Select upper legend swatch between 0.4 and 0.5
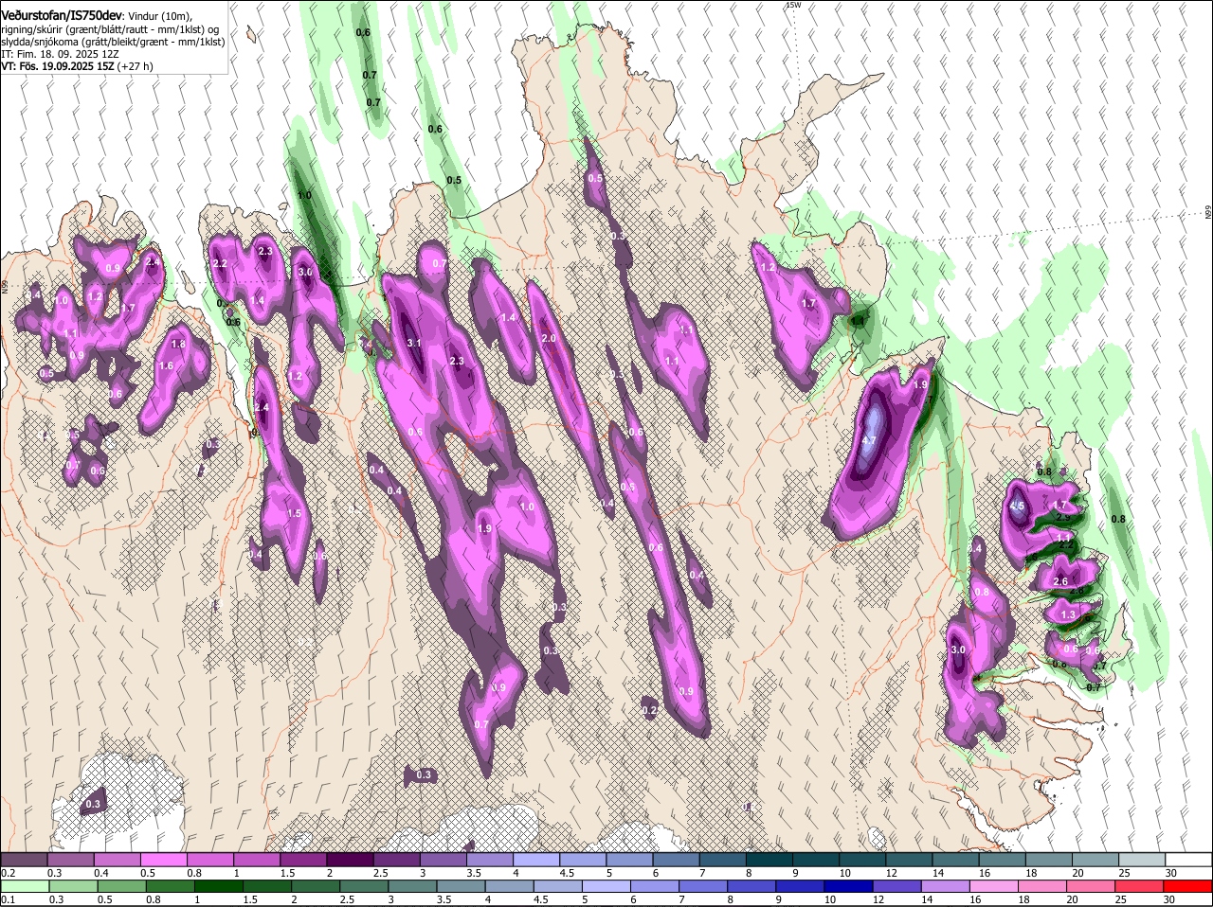The width and height of the screenshot is (1213, 907). pyautogui.click(x=118, y=860)
